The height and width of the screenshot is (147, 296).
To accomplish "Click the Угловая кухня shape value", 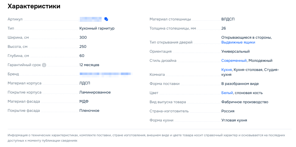I will click(x=234, y=120).
